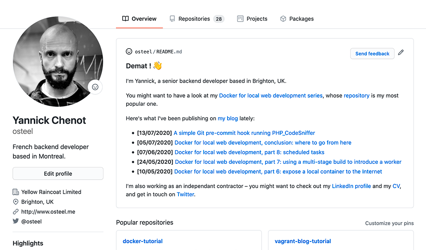The height and width of the screenshot is (250, 426).
Task: Click the location pin icon by Brighton
Action: coord(16,202)
